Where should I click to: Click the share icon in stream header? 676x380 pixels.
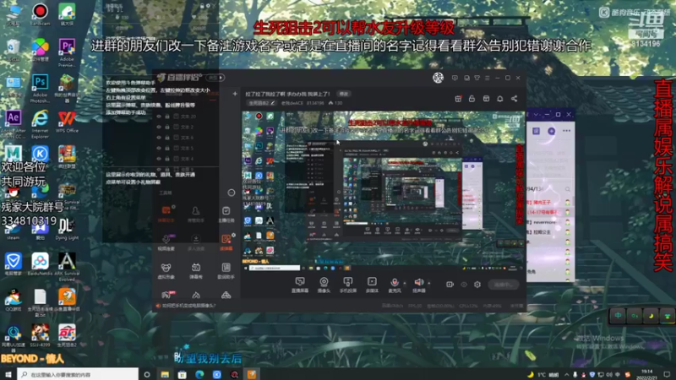coord(515,99)
